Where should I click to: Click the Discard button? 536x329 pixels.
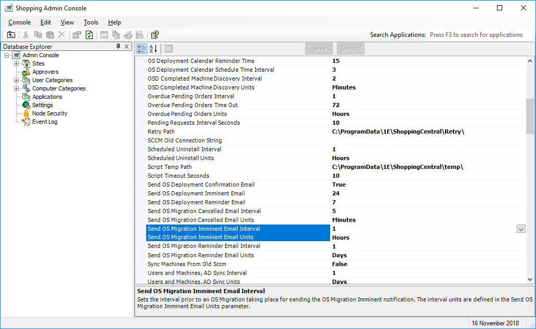[x=351, y=49]
